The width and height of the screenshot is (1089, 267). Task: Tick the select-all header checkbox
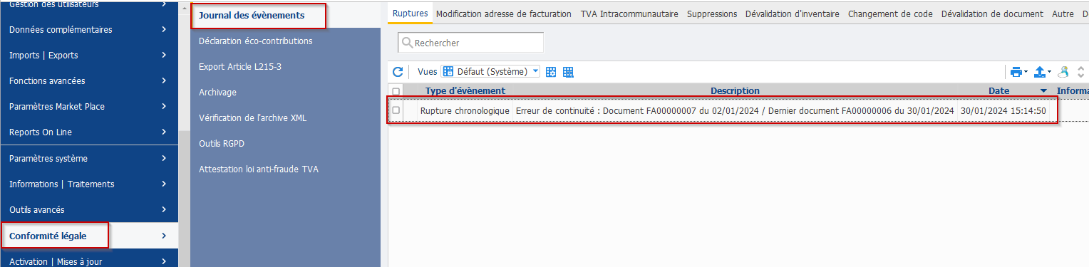click(x=396, y=91)
